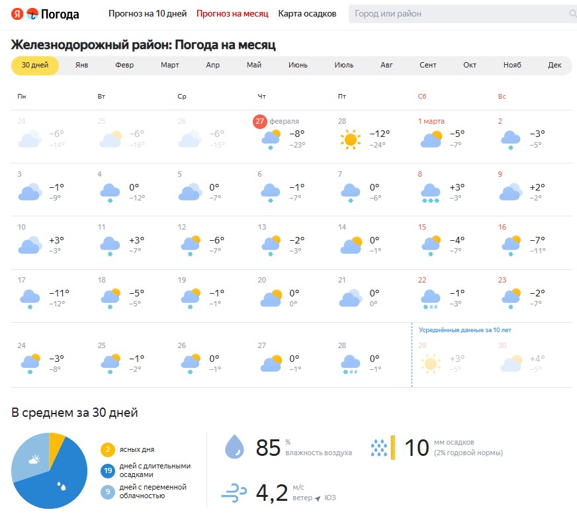Click the sleet icon for Friday March 28
The width and height of the screenshot is (577, 526).
coord(350,364)
